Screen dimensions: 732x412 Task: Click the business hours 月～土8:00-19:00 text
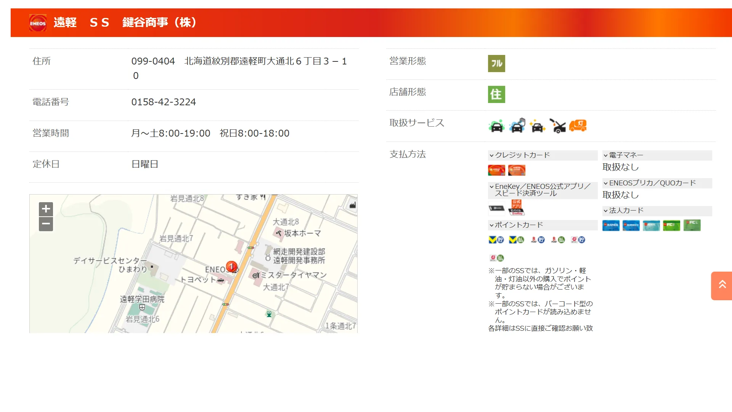171,133
